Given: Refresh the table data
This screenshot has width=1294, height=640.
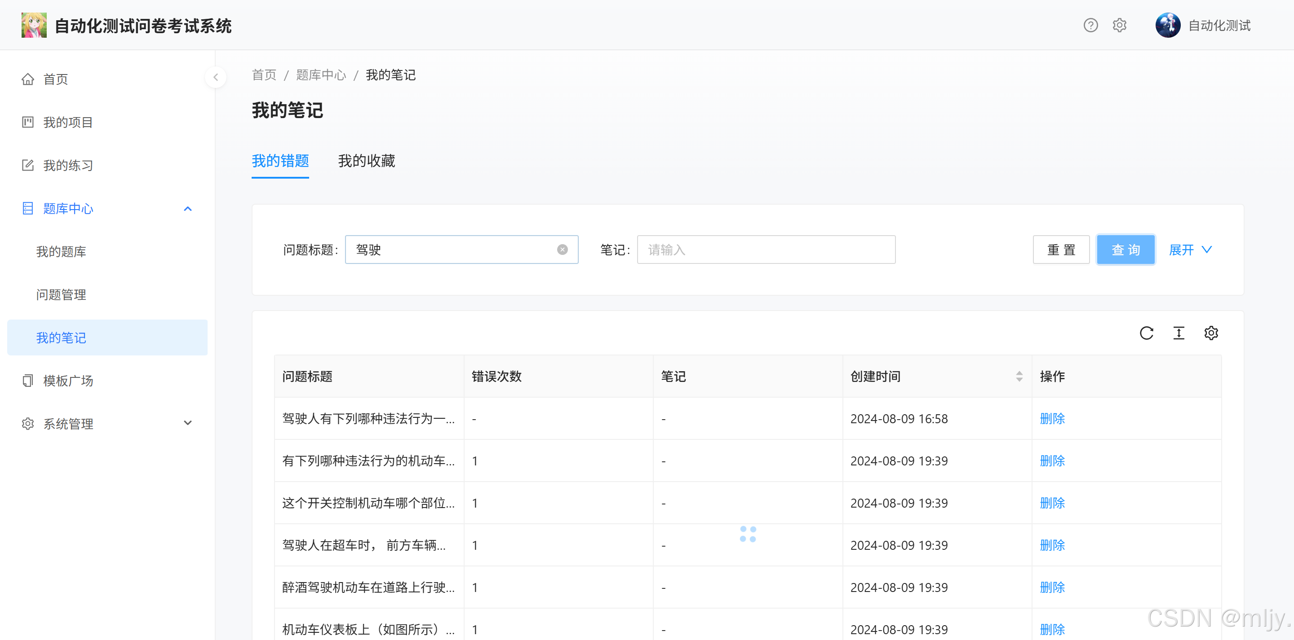Looking at the screenshot, I should point(1146,333).
